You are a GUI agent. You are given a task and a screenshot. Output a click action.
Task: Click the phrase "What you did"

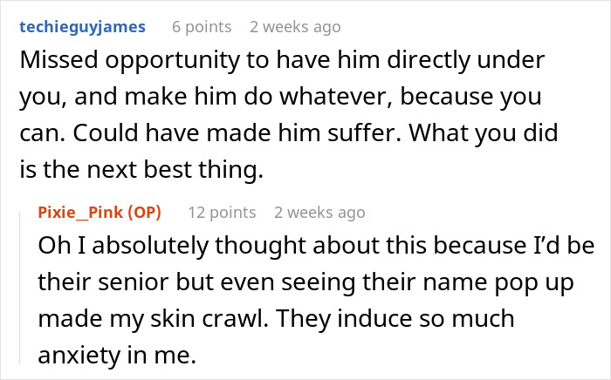484,133
